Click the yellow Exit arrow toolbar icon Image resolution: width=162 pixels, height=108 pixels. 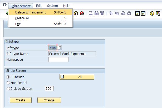pyautogui.click(x=76, y=13)
